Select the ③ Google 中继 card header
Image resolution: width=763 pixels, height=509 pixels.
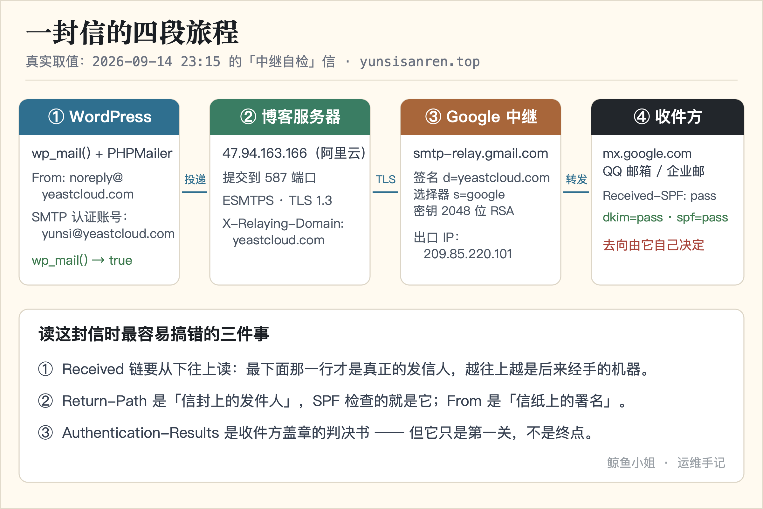tap(481, 117)
